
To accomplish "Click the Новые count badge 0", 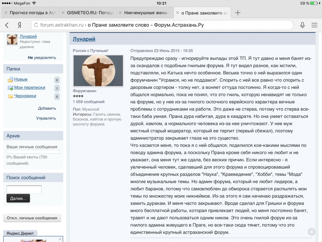I will click(x=57, y=80).
